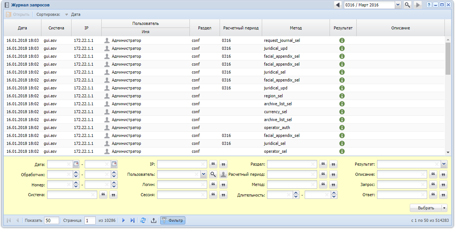Sort by Система column header
Screen dimensions: 455x229
coord(56,28)
